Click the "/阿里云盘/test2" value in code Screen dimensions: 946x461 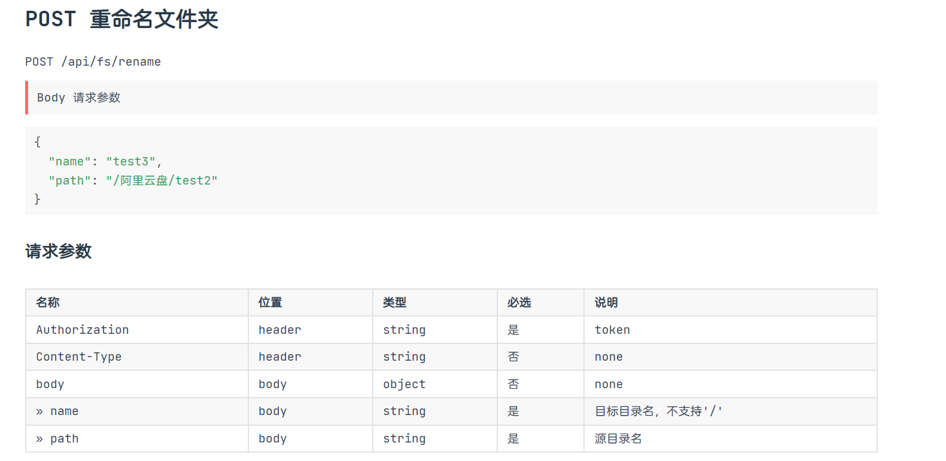[162, 180]
